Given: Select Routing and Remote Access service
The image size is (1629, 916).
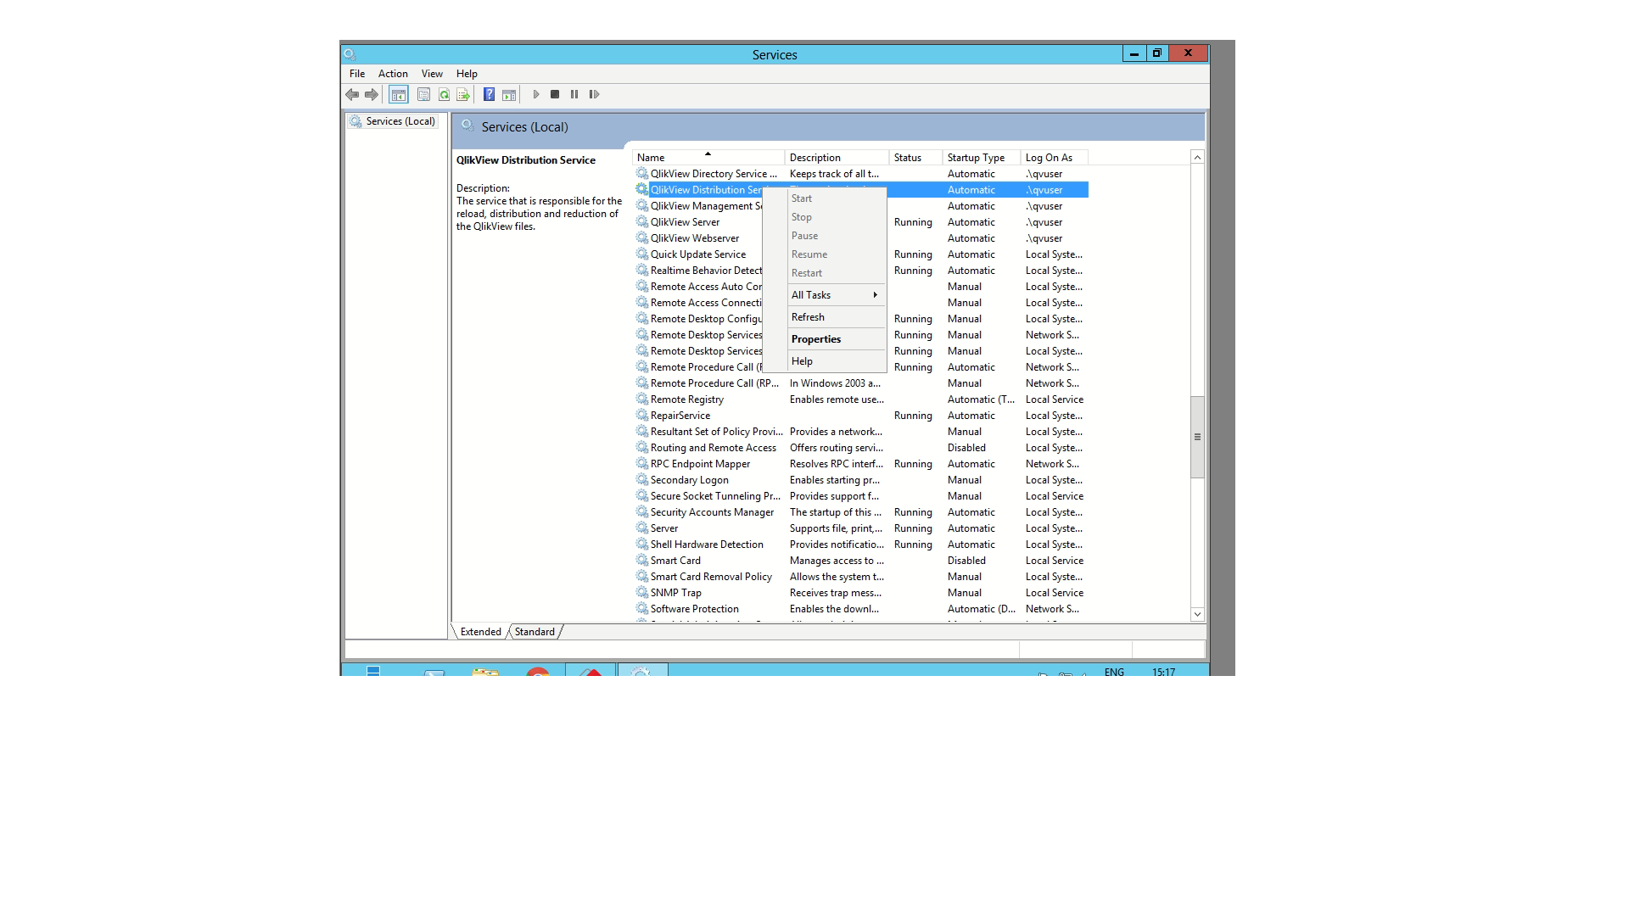Looking at the screenshot, I should [861, 448].
